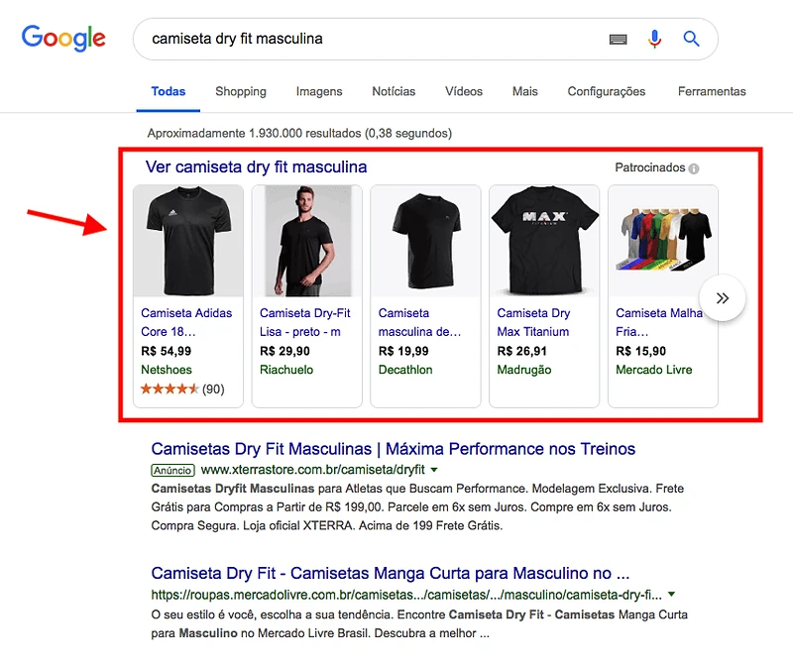Screen dimensions: 793x667
Task: Click the Decathlon black shirt image
Action: point(425,241)
